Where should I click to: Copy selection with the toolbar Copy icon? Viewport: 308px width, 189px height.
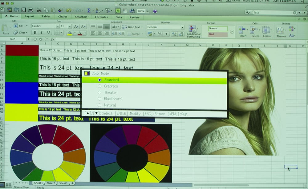(x=46, y=10)
